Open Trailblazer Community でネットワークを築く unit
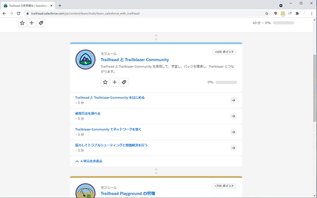The image size is (317, 198). point(108,130)
